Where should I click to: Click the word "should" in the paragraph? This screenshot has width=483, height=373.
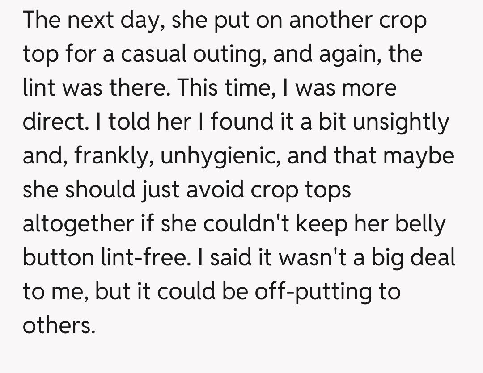104,190
